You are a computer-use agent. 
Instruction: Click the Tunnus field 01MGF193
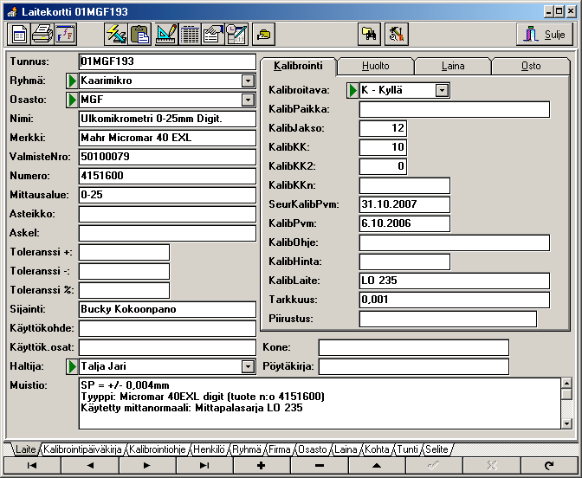pyautogui.click(x=167, y=61)
